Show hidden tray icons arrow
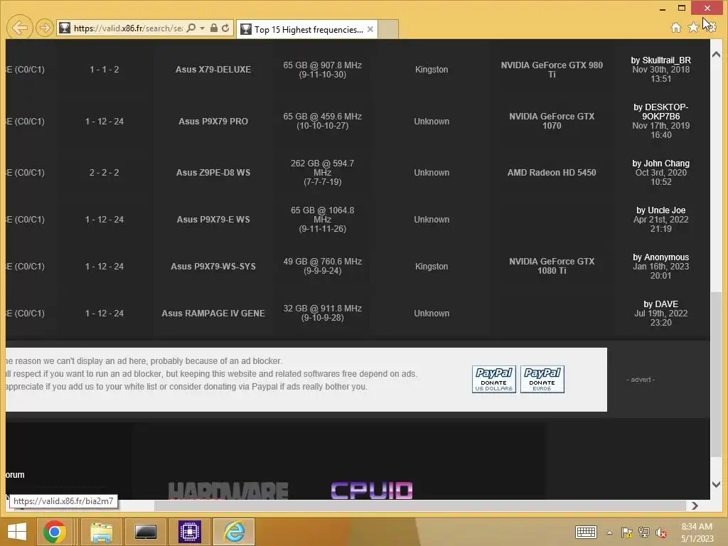 click(609, 532)
